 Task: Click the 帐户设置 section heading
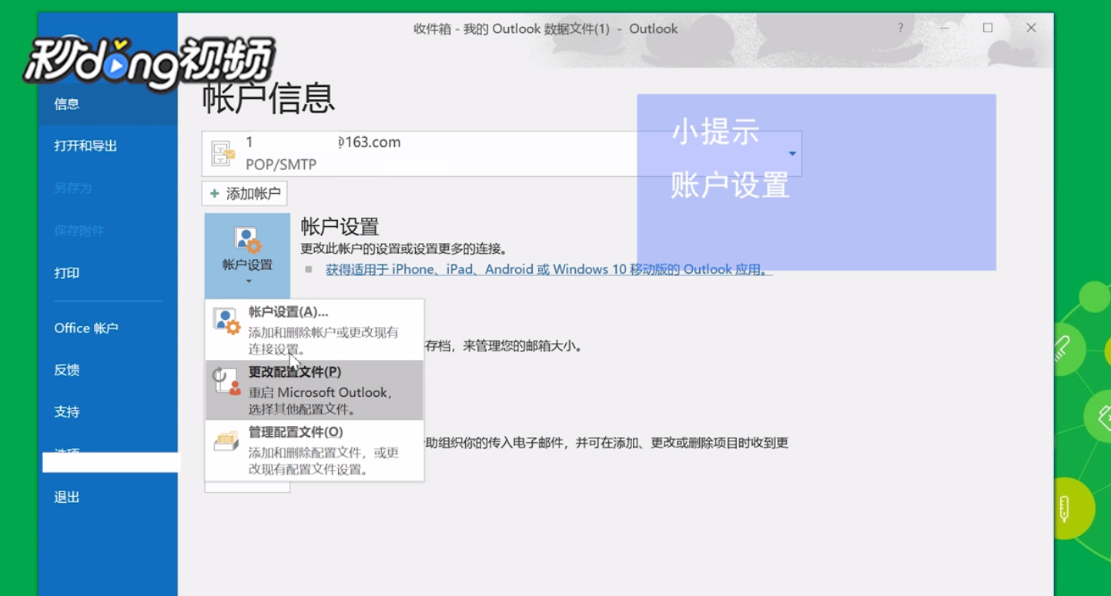(340, 227)
